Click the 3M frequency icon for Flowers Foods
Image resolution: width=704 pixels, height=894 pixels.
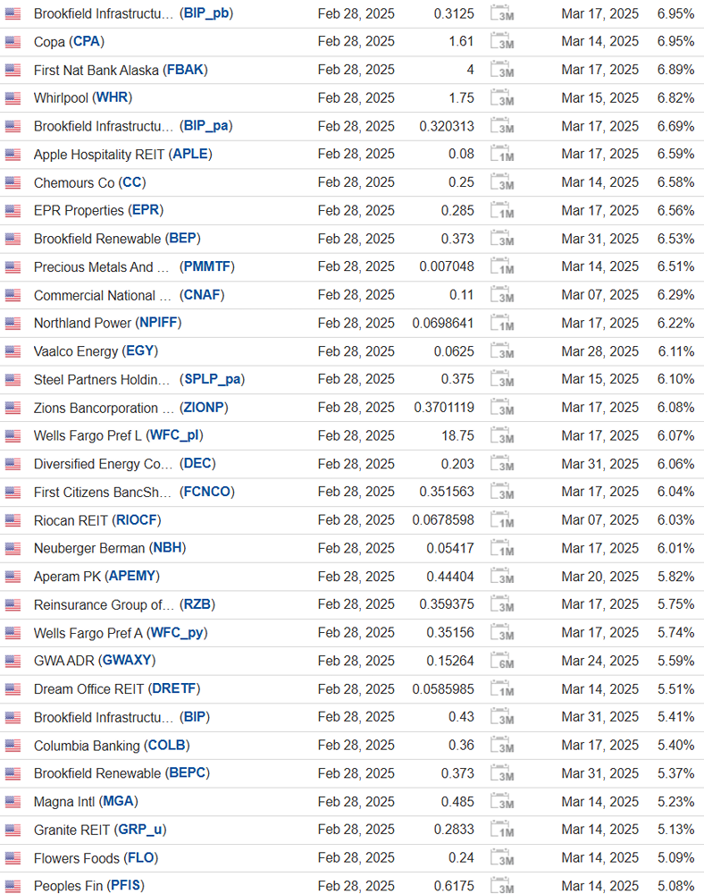tap(502, 858)
